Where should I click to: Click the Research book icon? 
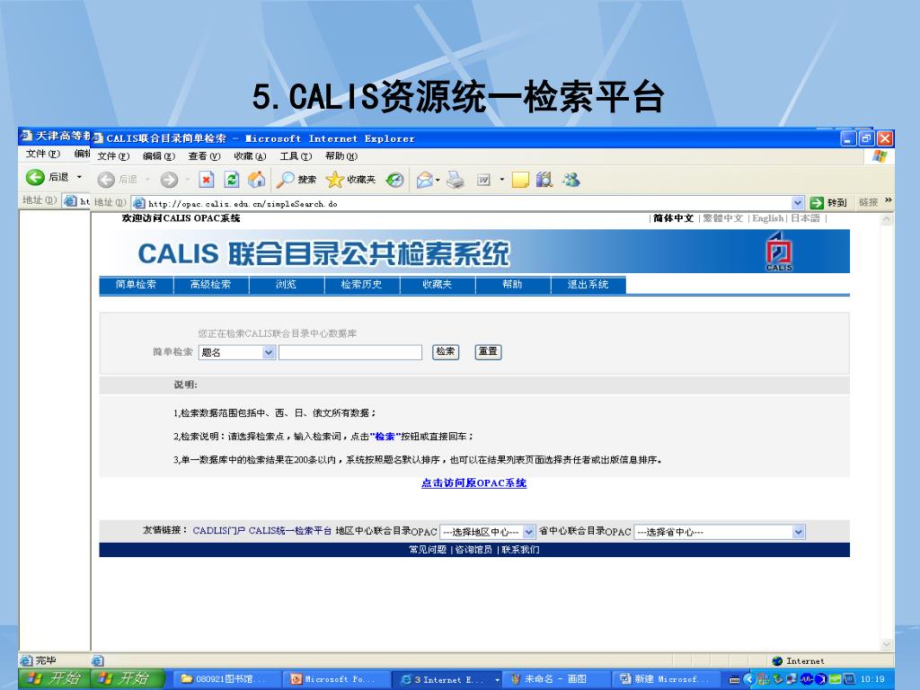544,180
